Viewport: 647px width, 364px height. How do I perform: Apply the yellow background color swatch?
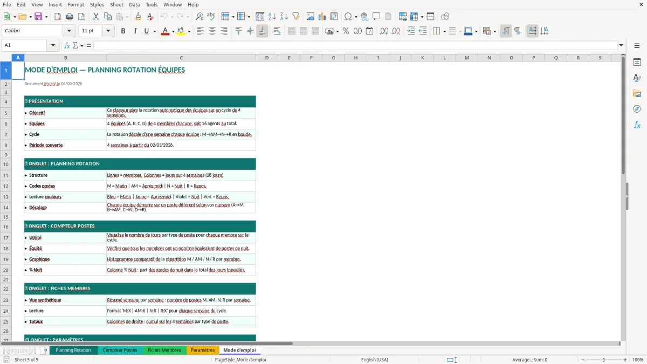point(181,31)
